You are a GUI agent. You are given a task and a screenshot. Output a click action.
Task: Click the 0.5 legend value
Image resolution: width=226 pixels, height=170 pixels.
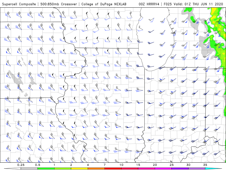tap(38, 165)
